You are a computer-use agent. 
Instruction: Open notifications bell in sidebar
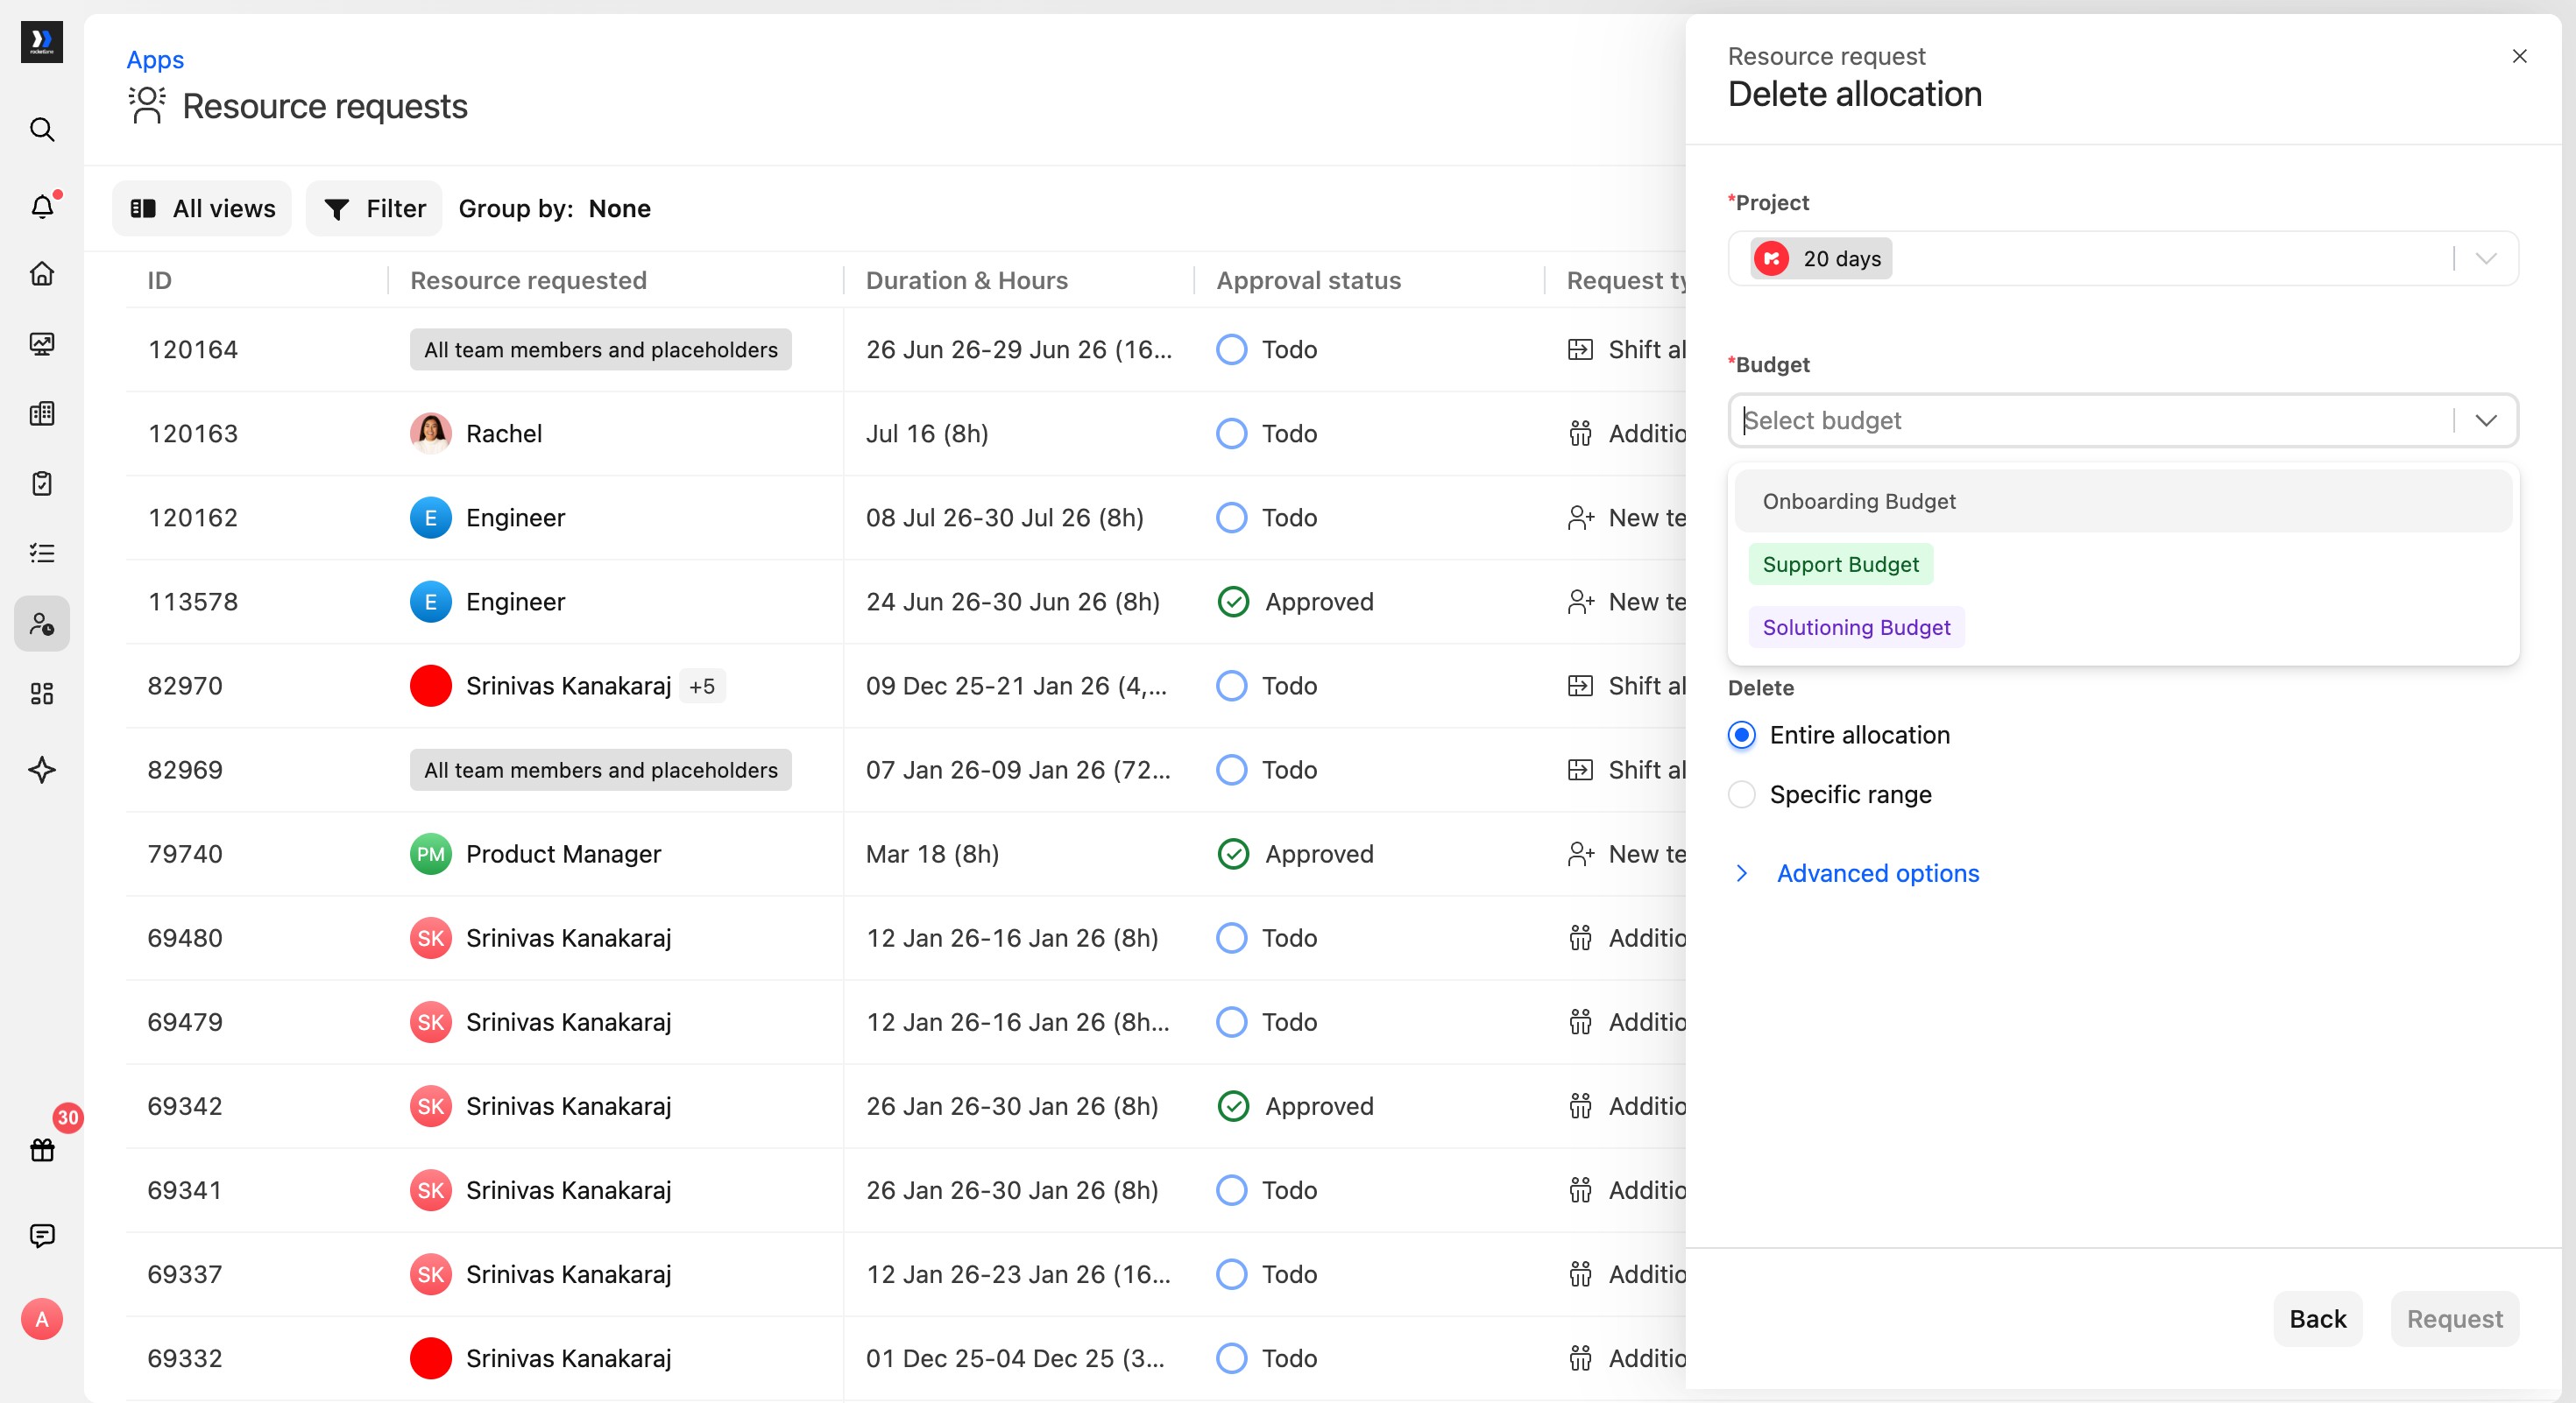[x=42, y=207]
